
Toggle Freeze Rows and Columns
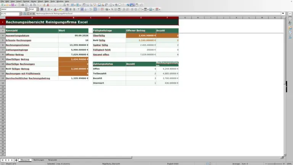coord(132,5)
